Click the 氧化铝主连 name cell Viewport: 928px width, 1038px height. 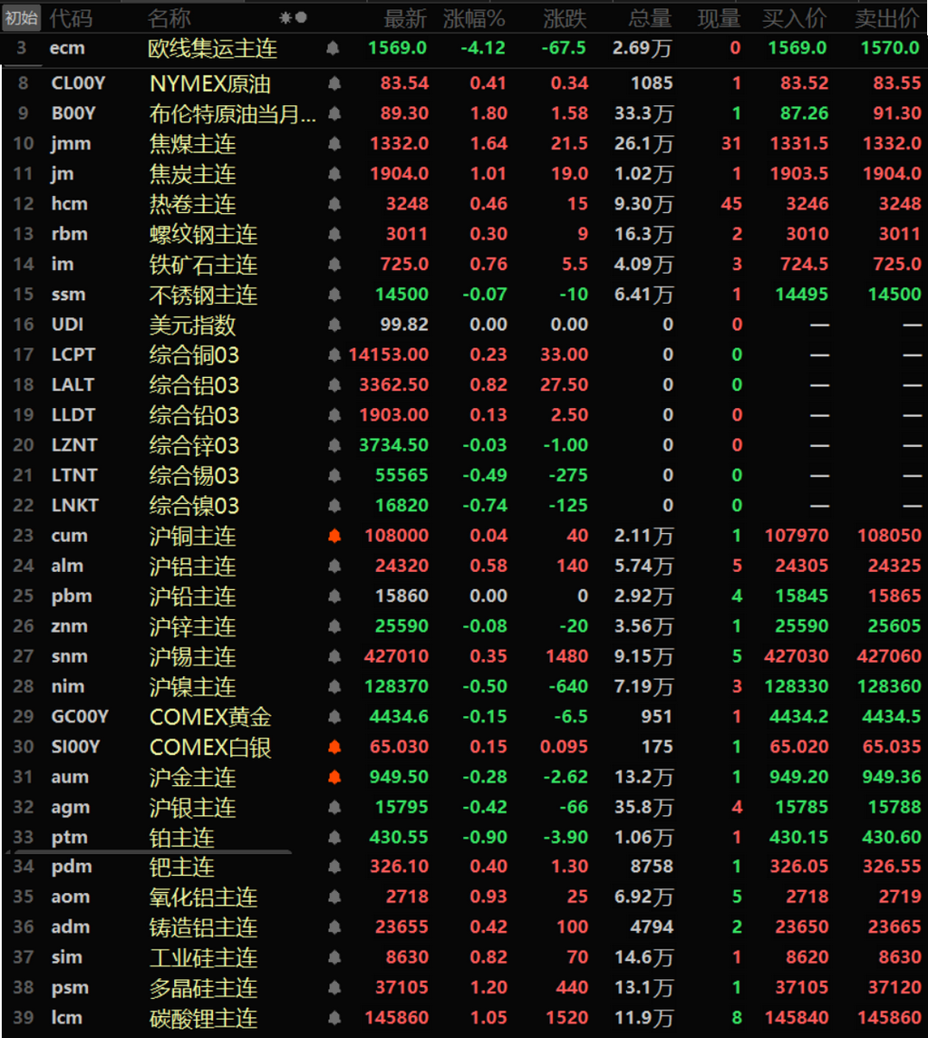(203, 897)
